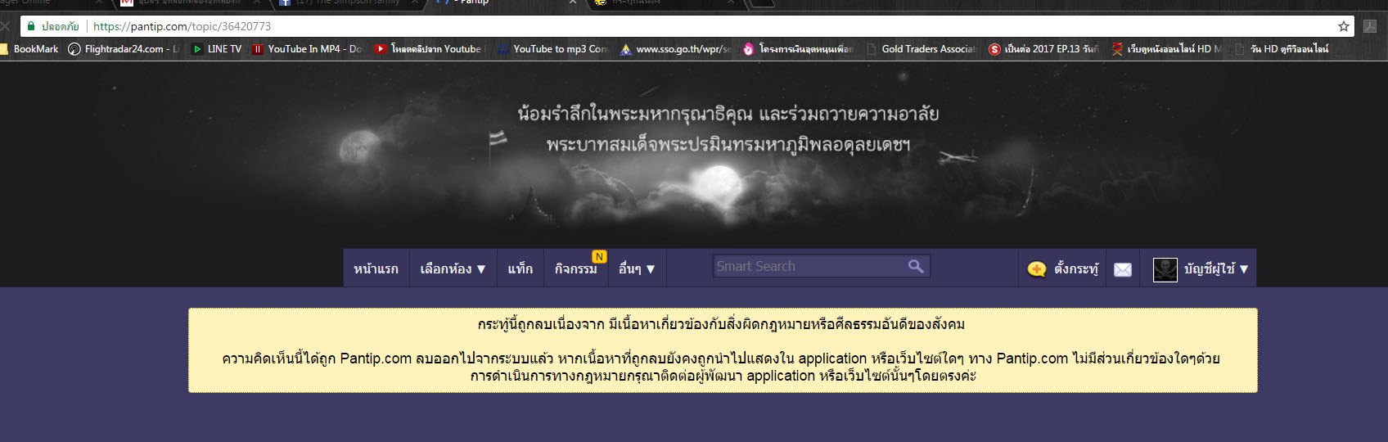This screenshot has height=442, width=1388.
Task: Click the stop loading X button
Action: [5, 26]
